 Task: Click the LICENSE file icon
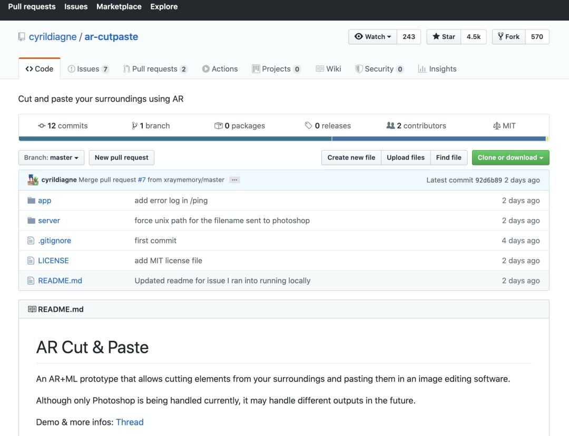coord(31,261)
